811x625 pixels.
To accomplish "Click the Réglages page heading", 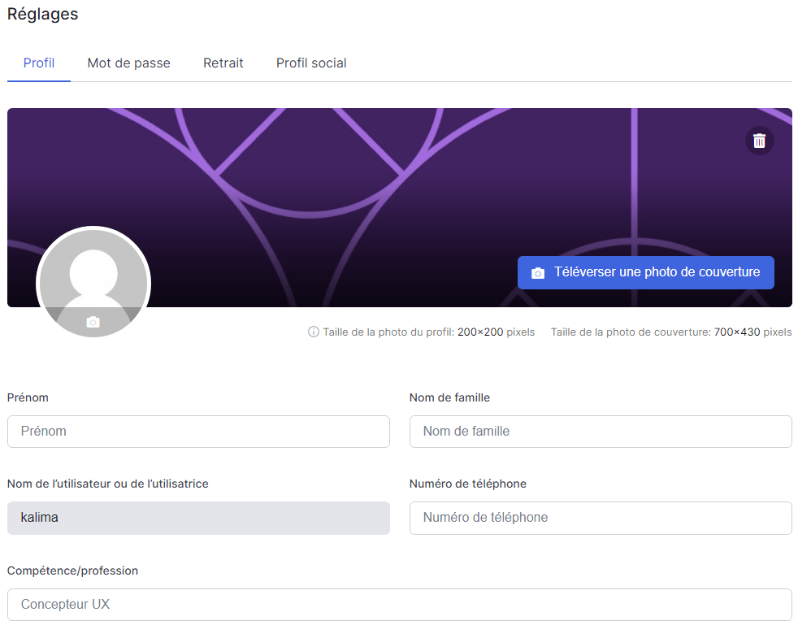I will pyautogui.click(x=43, y=15).
